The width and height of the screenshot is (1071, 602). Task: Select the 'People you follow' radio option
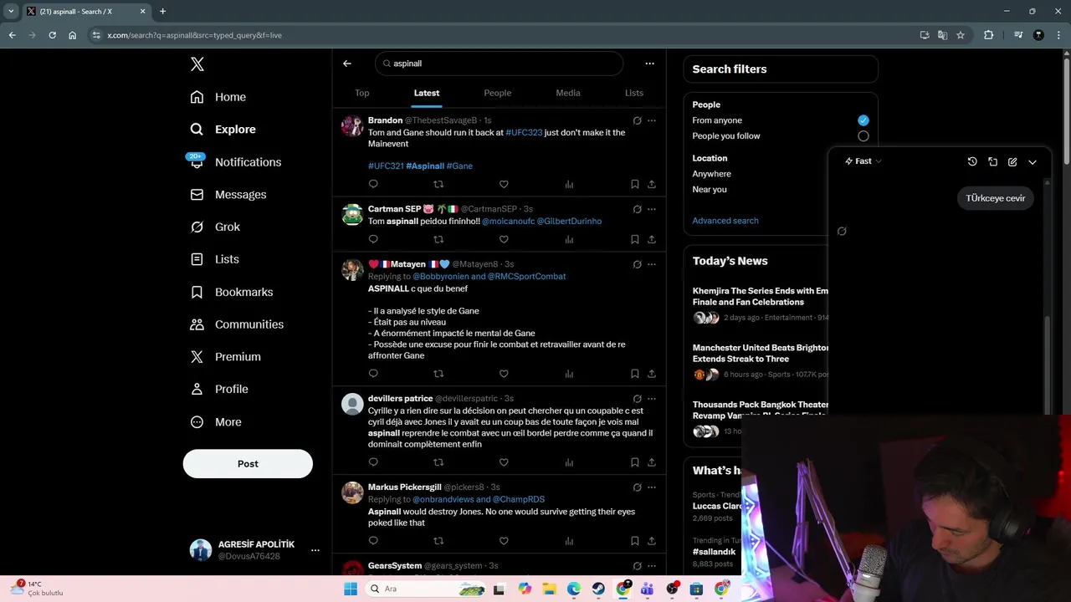click(863, 136)
